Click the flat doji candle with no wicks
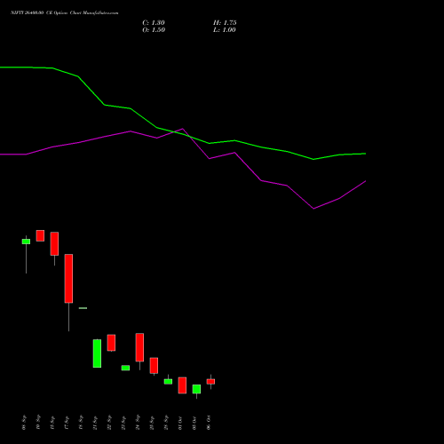The width and height of the screenshot is (444, 444). 83,308
